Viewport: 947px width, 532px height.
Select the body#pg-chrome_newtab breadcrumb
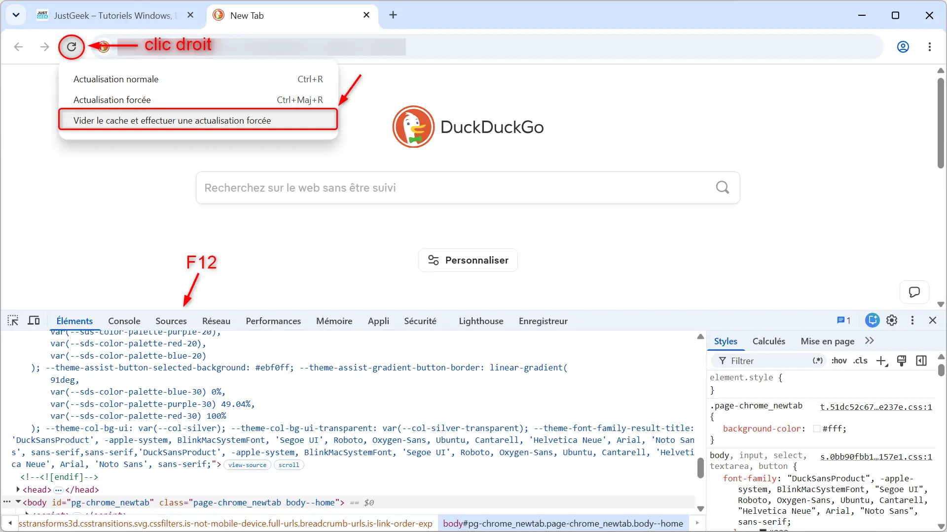coord(563,524)
